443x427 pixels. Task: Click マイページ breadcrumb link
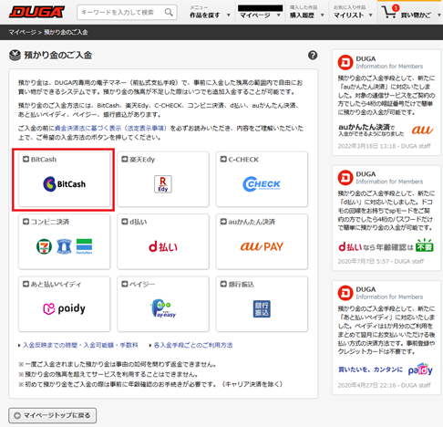click(x=22, y=32)
